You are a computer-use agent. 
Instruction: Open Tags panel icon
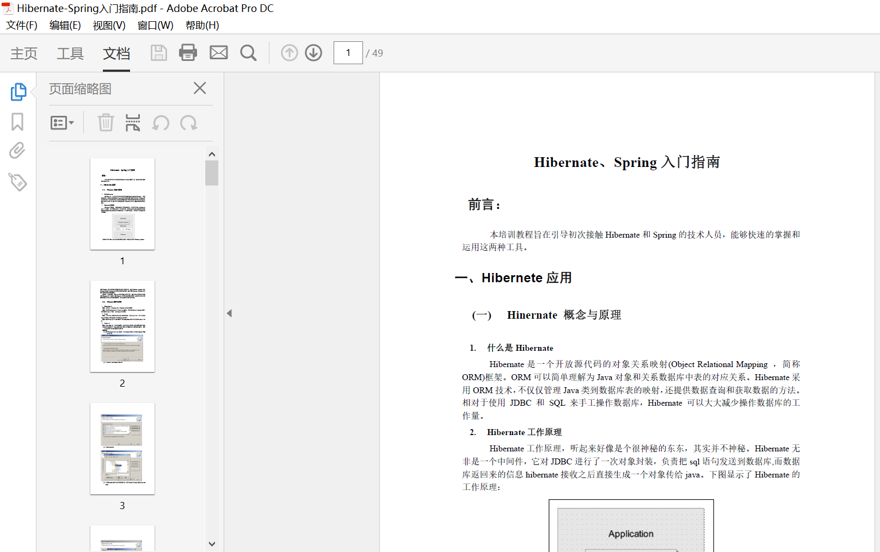(x=17, y=182)
